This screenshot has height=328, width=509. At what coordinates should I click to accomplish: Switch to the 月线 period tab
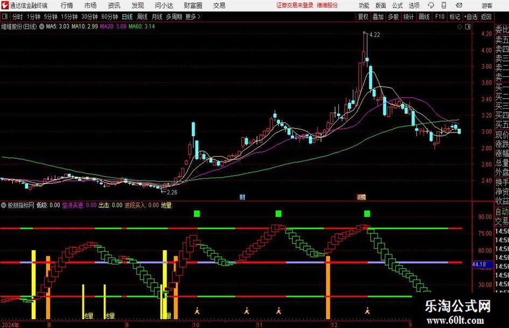click(x=157, y=17)
